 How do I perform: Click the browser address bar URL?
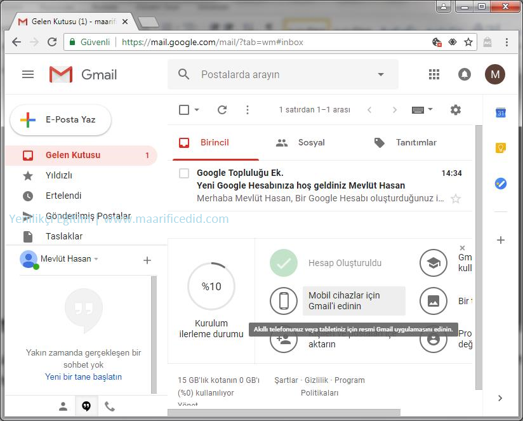[212, 42]
